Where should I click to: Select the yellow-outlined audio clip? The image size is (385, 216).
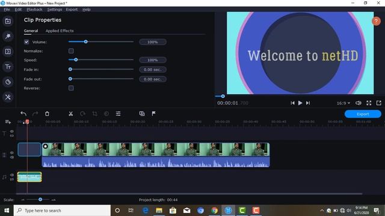pos(29,177)
